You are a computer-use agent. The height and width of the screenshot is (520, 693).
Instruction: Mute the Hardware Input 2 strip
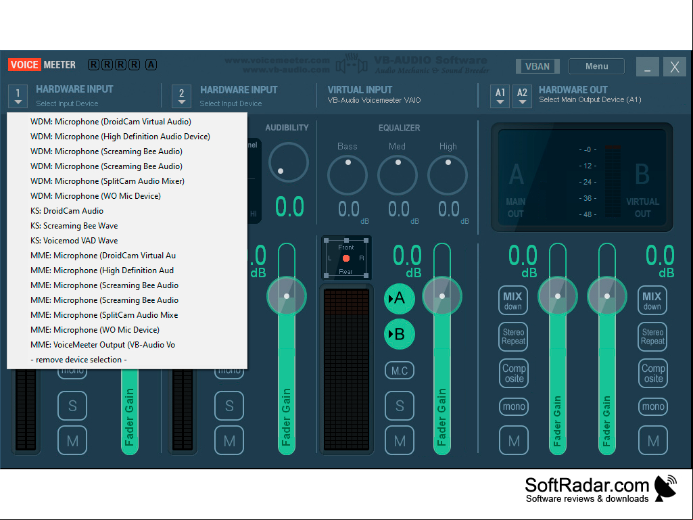click(x=229, y=440)
